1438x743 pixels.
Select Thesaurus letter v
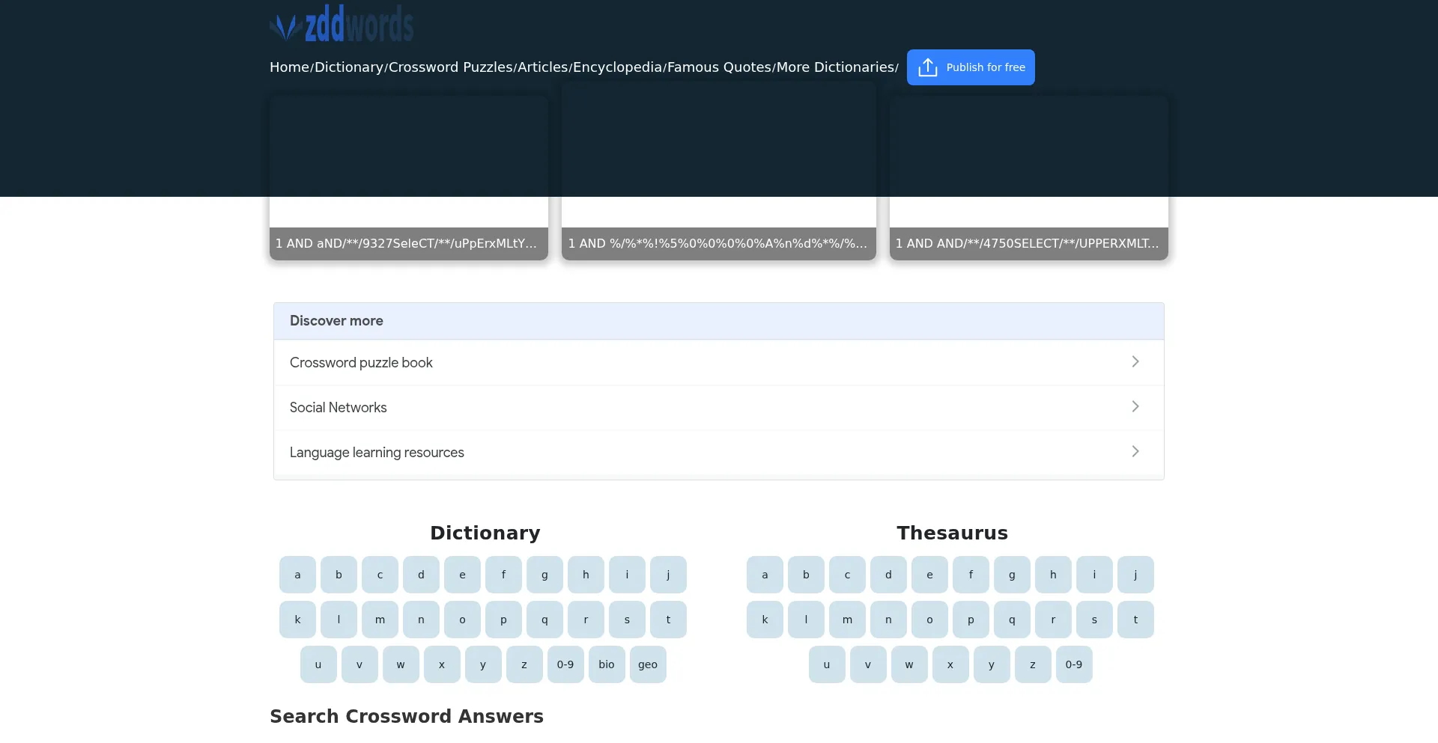pos(868,664)
